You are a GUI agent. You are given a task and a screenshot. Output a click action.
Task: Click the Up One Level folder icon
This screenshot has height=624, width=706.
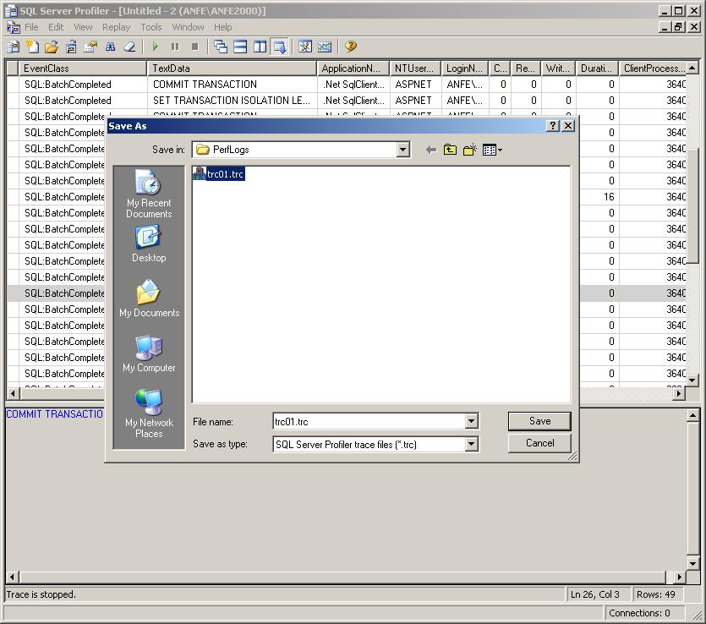click(450, 150)
